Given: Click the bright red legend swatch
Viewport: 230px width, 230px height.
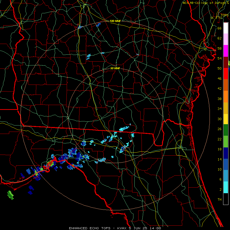Looking at the screenshot, I should coord(226,74).
